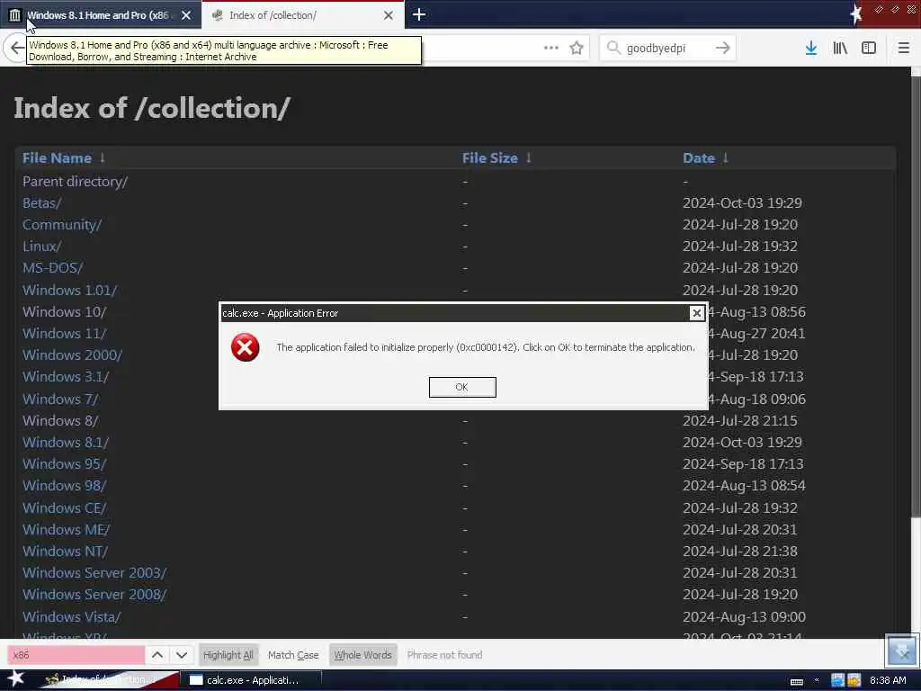Close the Index of /collection/ tab
Image resolution: width=921 pixels, height=691 pixels.
pyautogui.click(x=389, y=15)
